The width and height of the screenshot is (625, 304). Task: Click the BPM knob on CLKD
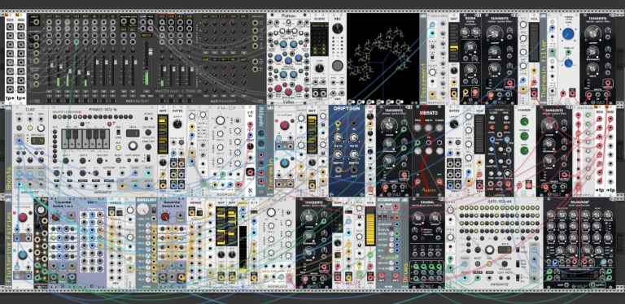pyautogui.click(x=41, y=128)
